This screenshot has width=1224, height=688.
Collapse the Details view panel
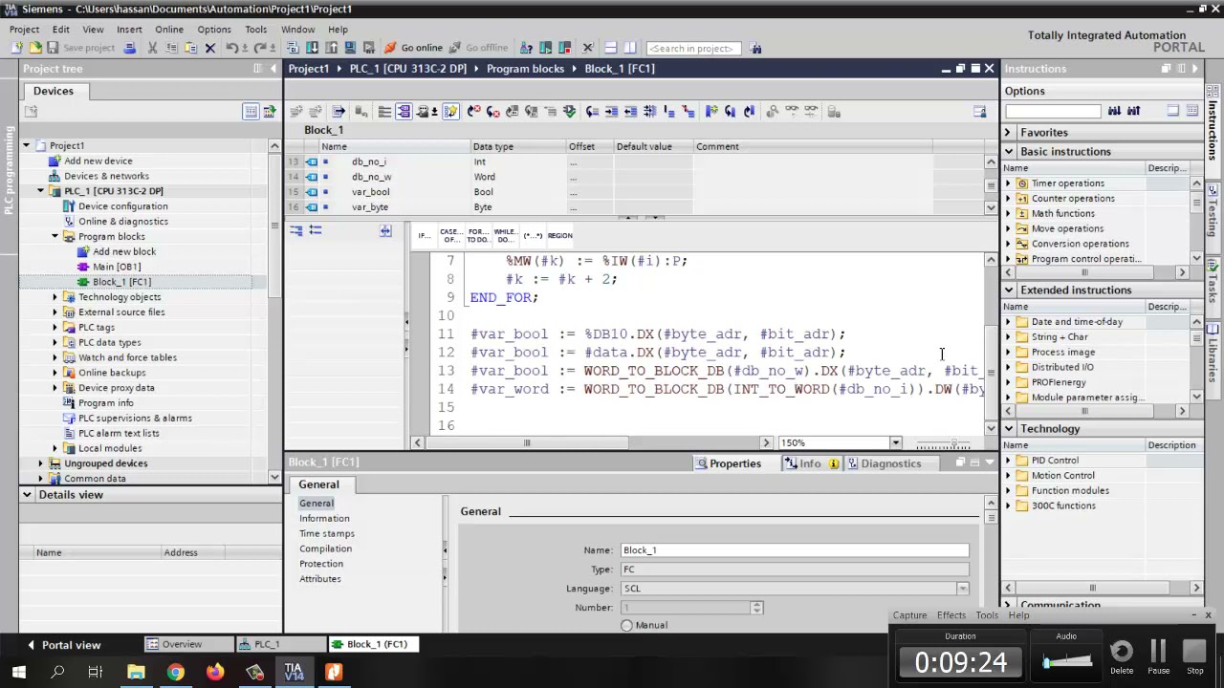coord(27,495)
